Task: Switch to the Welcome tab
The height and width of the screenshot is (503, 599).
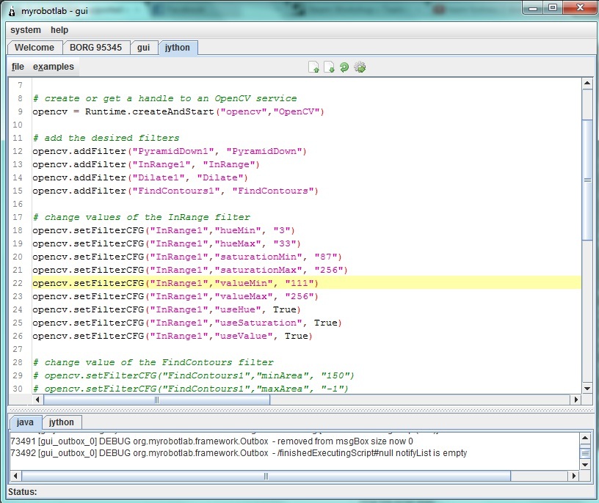Action: (35, 48)
